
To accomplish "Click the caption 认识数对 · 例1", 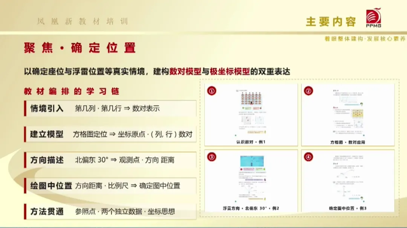I will tap(251, 142).
